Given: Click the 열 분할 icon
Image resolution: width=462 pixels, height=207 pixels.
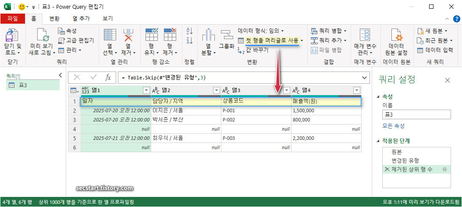Looking at the screenshot, I should tap(208, 35).
